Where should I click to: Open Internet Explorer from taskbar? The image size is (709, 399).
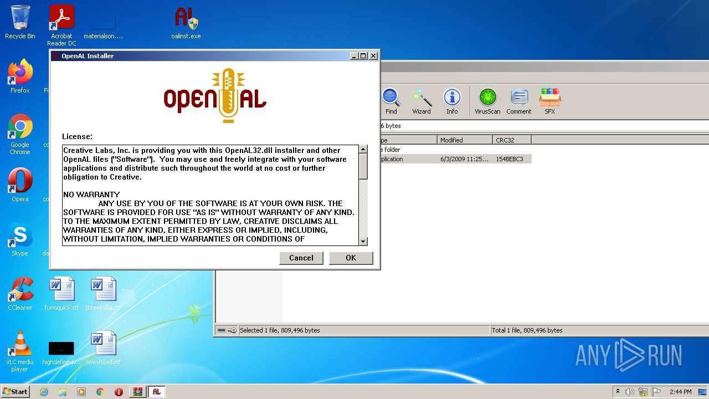click(x=44, y=392)
